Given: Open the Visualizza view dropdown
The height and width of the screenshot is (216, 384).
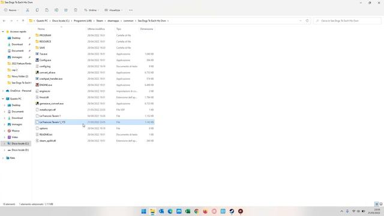Looking at the screenshot, I should 113,10.
